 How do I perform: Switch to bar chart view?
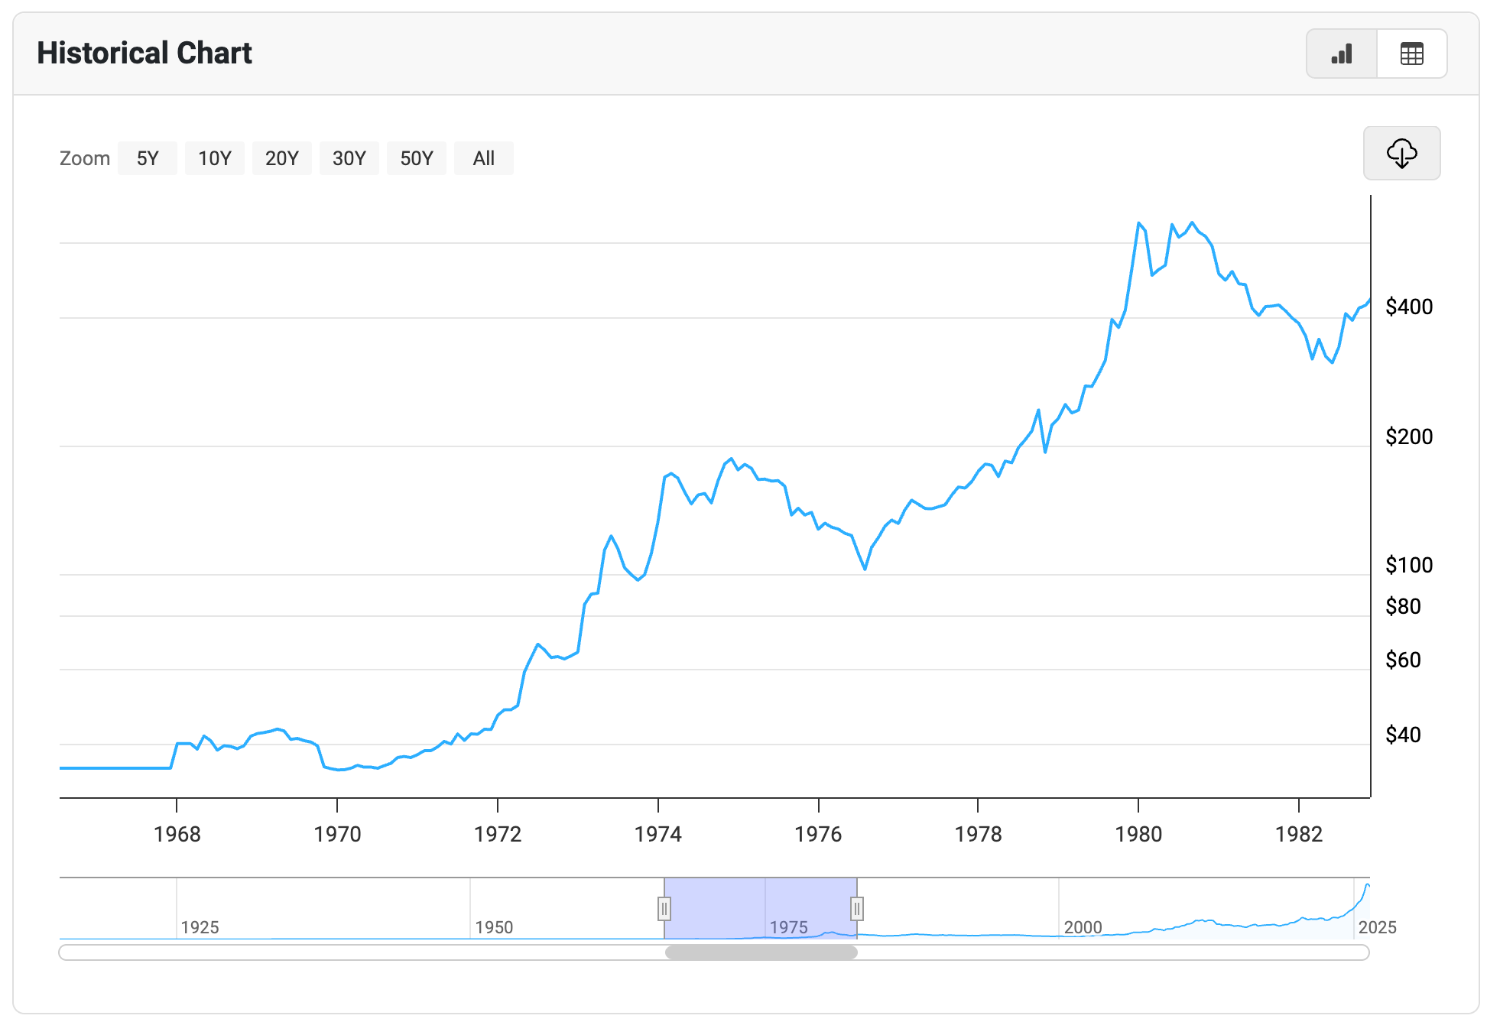click(1342, 54)
